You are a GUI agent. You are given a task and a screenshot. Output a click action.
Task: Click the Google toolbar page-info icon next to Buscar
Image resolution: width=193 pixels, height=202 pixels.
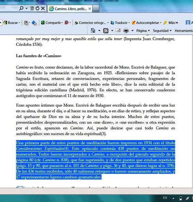26,23
